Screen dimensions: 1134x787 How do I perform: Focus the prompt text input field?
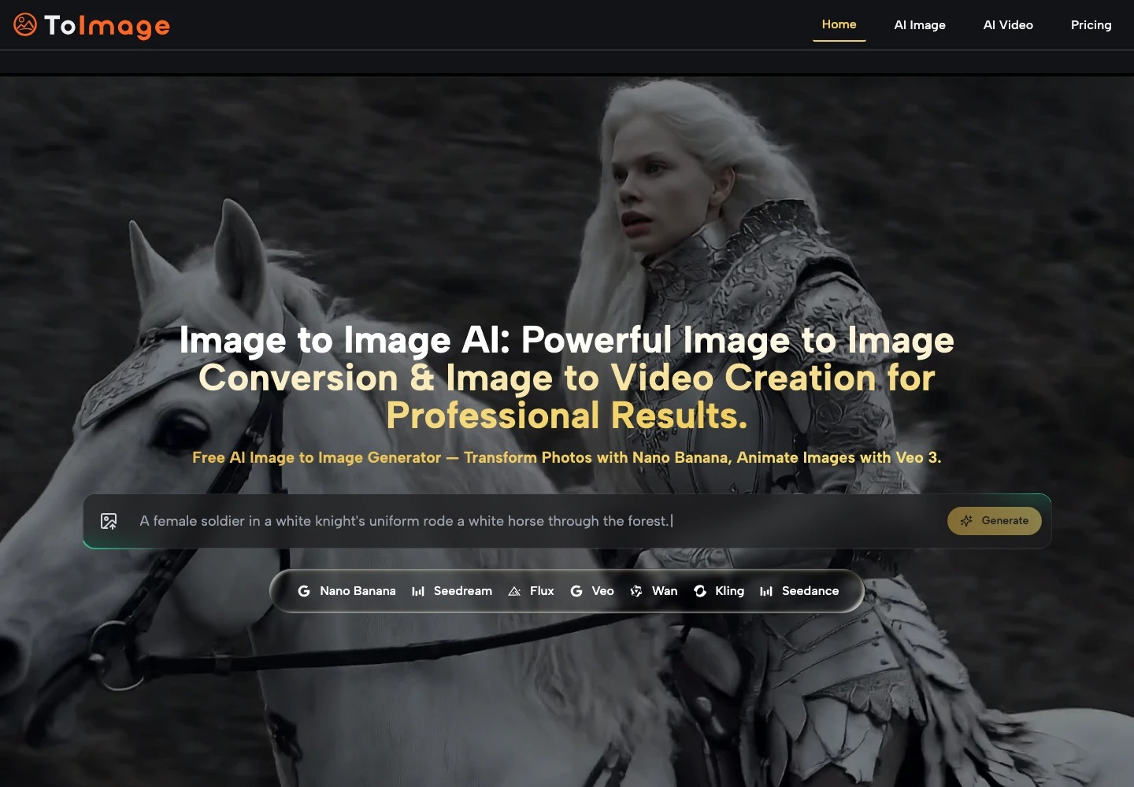tap(535, 521)
